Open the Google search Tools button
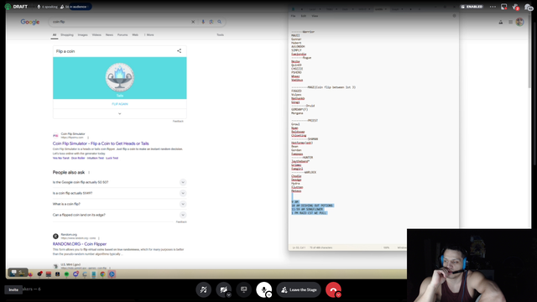537x302 pixels. (220, 35)
